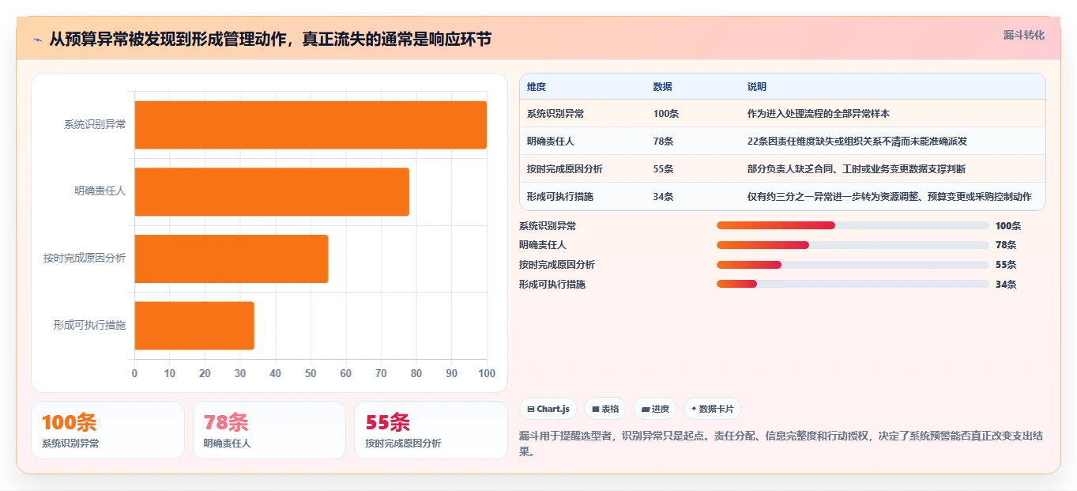This screenshot has height=491, width=1077.
Task: Click the 34条 value in the table
Action: [664, 197]
